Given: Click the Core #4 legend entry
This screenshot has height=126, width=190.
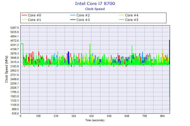Looking at the screenshot, I should 129,15.
